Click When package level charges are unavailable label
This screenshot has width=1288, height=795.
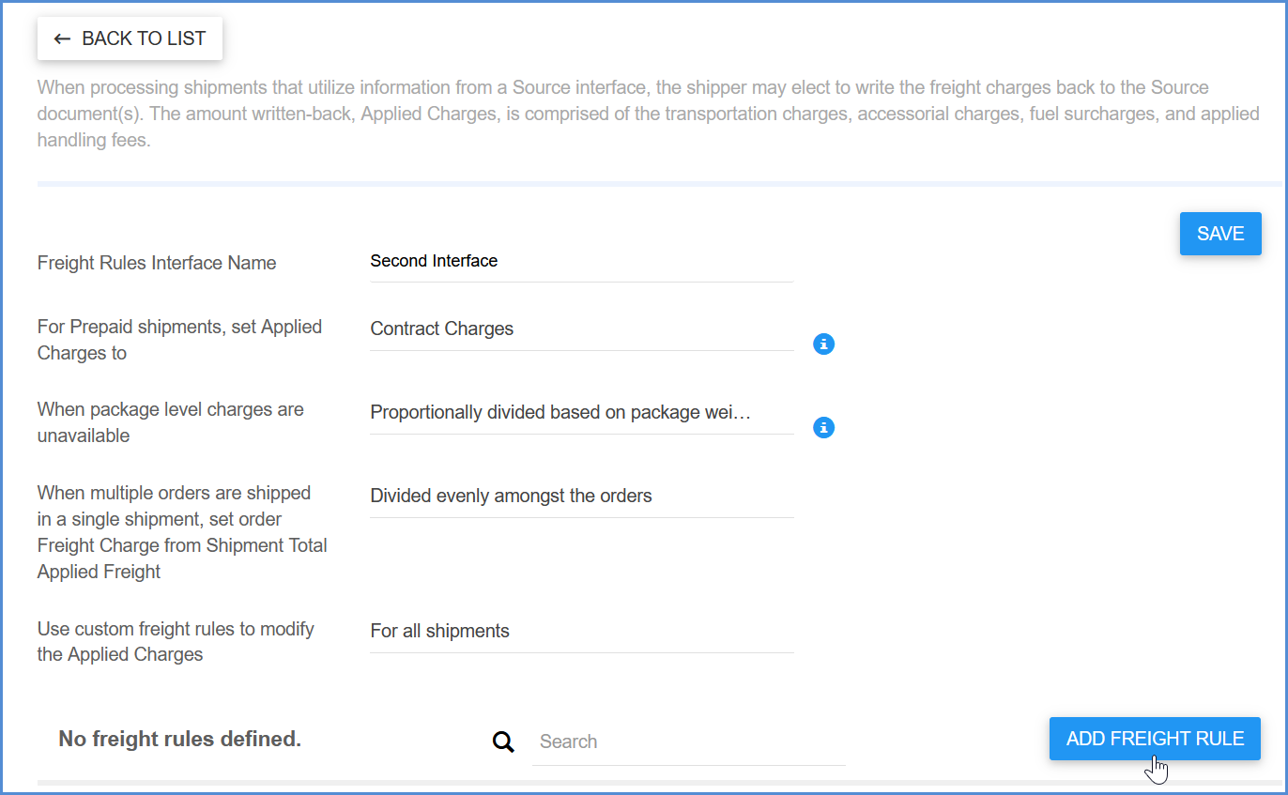pyautogui.click(x=171, y=422)
